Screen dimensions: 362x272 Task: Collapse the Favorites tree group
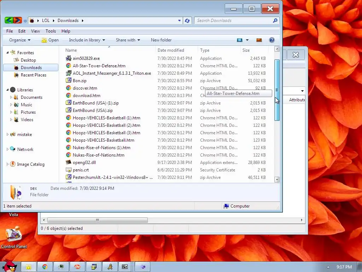[x=7, y=53]
